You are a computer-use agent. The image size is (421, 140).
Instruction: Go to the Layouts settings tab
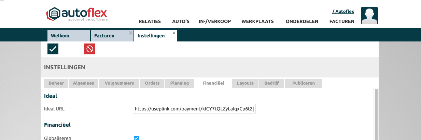coord(245,83)
